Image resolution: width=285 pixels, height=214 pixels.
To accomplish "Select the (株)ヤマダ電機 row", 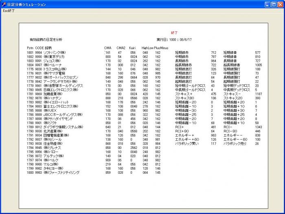I will coord(94,73).
